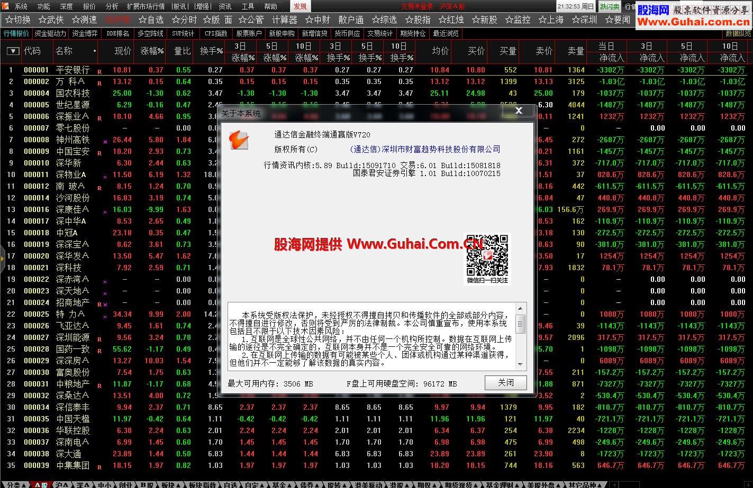Expand the 债券▲ bottom tab menu
Image resolution: width=753 pixels, height=488 pixels.
(310, 484)
